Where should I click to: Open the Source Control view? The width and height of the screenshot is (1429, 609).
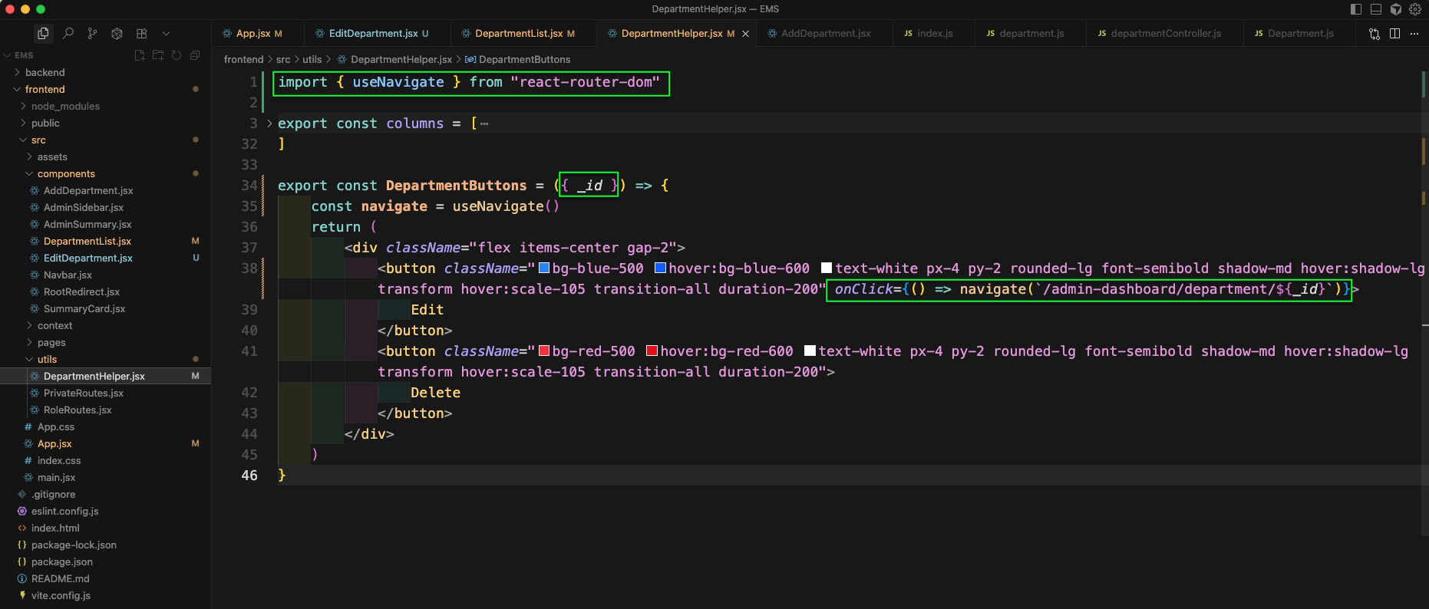pyautogui.click(x=92, y=34)
